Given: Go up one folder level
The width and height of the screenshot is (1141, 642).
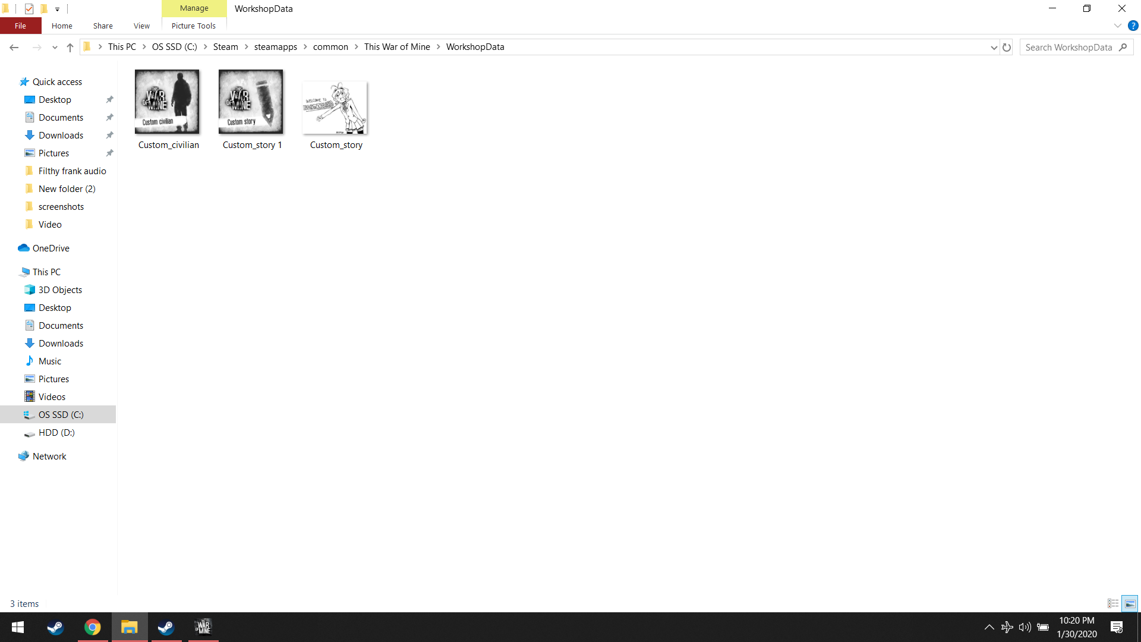Looking at the screenshot, I should [70, 47].
